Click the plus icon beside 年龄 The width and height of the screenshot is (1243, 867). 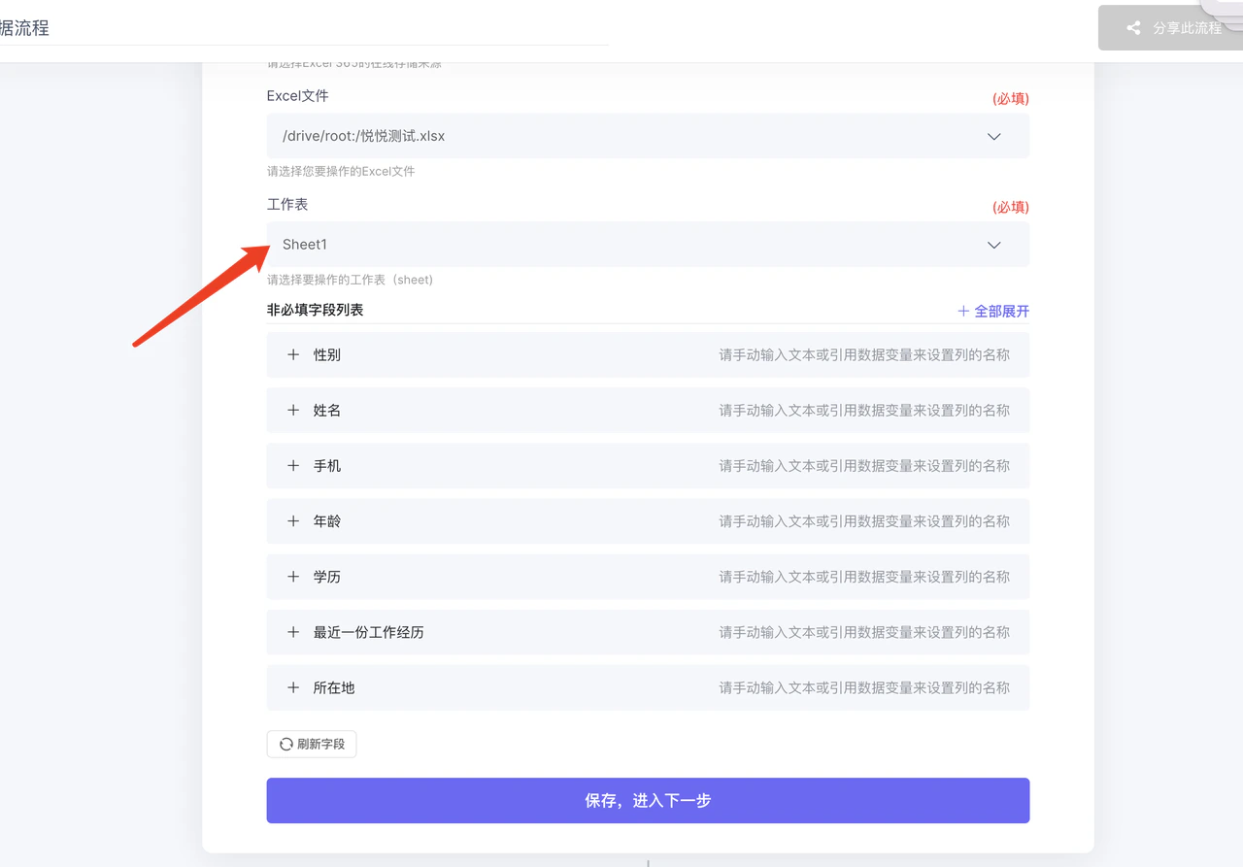coord(293,521)
